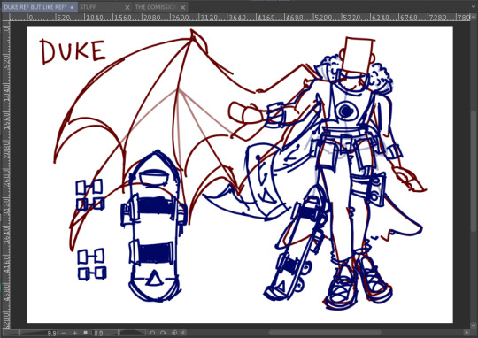This screenshot has width=478, height=338.
Task: Click the left scroll arrow on horizontal scrollbar
Action: pyautogui.click(x=183, y=333)
